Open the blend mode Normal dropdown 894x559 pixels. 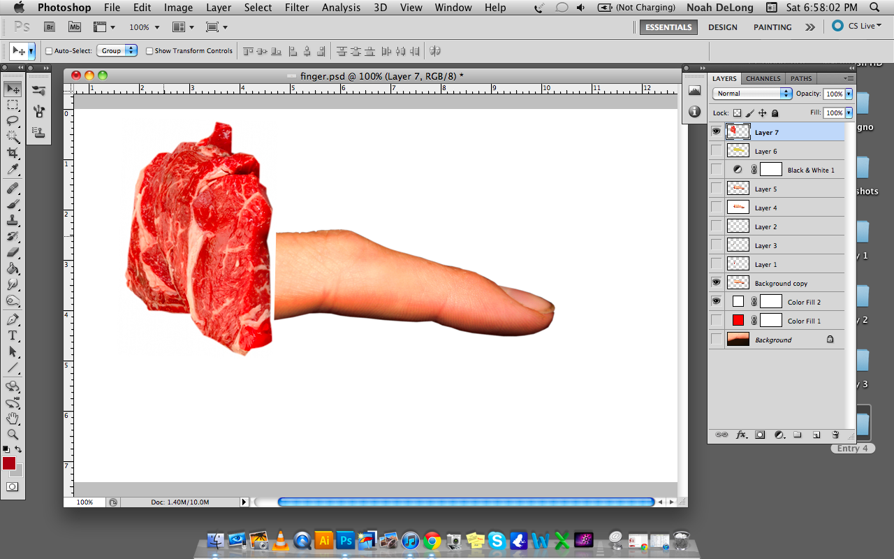click(x=752, y=94)
